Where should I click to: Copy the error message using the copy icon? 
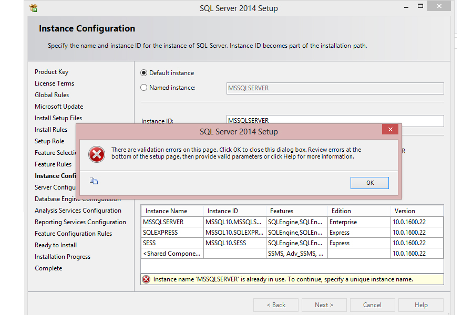94,181
